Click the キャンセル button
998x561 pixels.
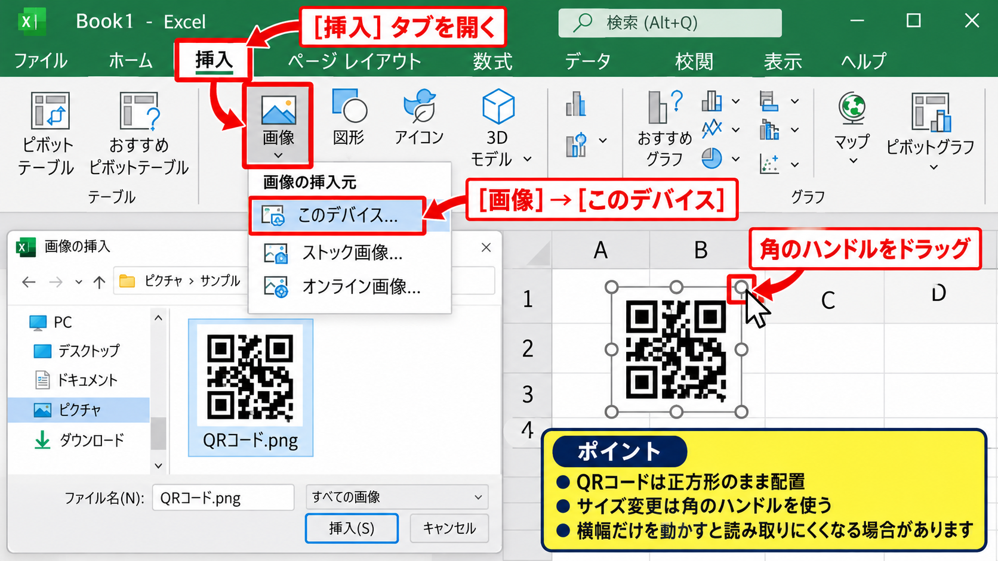449,528
